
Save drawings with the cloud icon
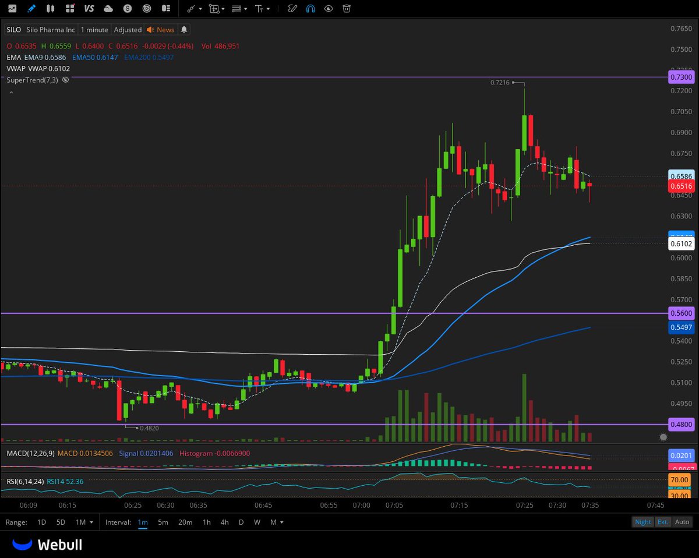[x=107, y=9]
